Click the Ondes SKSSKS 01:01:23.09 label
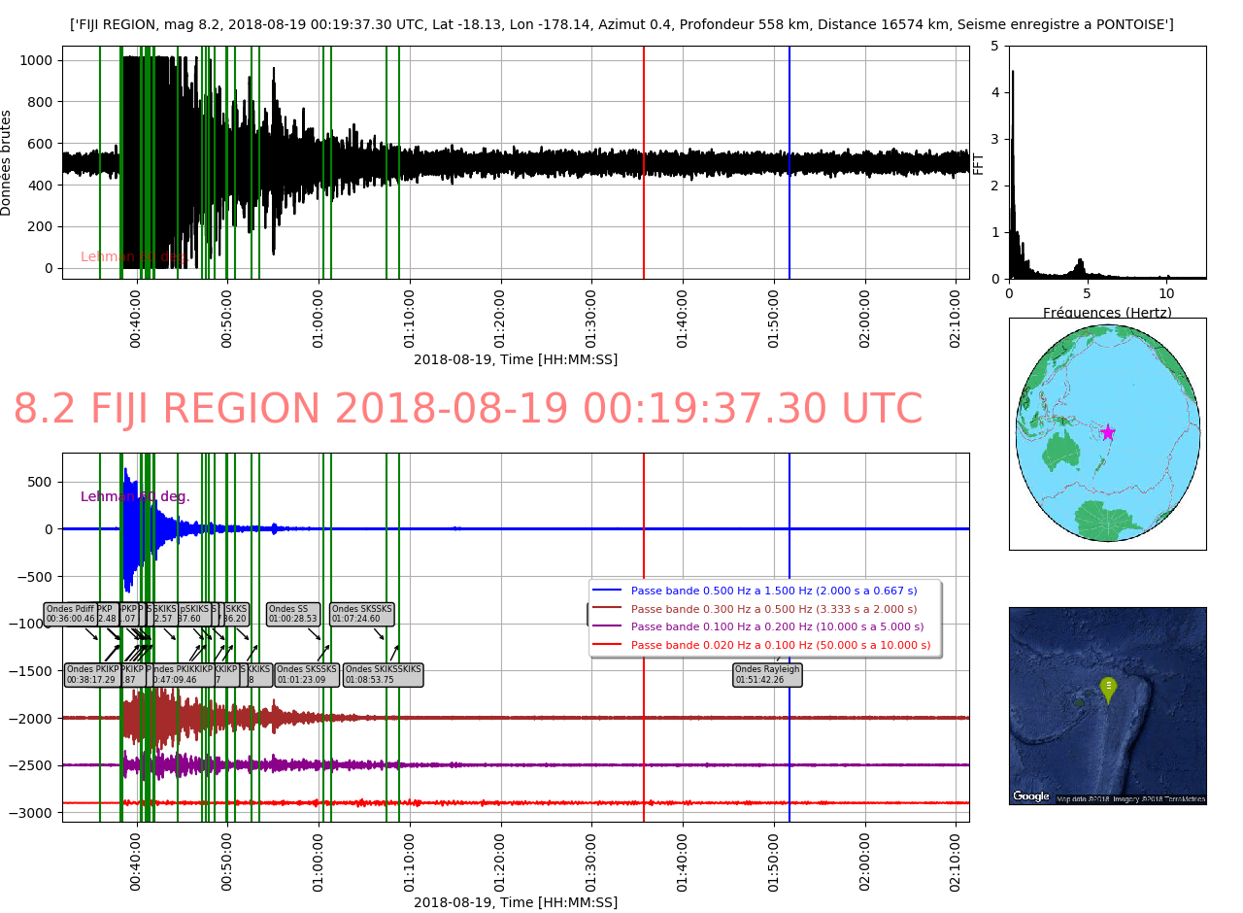Viewport: 1243px width, 913px height. click(307, 675)
